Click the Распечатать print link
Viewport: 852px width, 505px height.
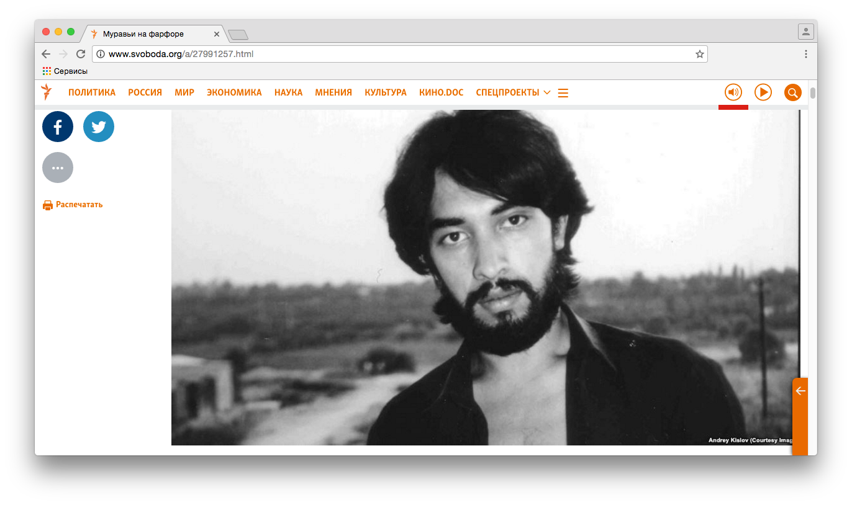click(x=73, y=205)
